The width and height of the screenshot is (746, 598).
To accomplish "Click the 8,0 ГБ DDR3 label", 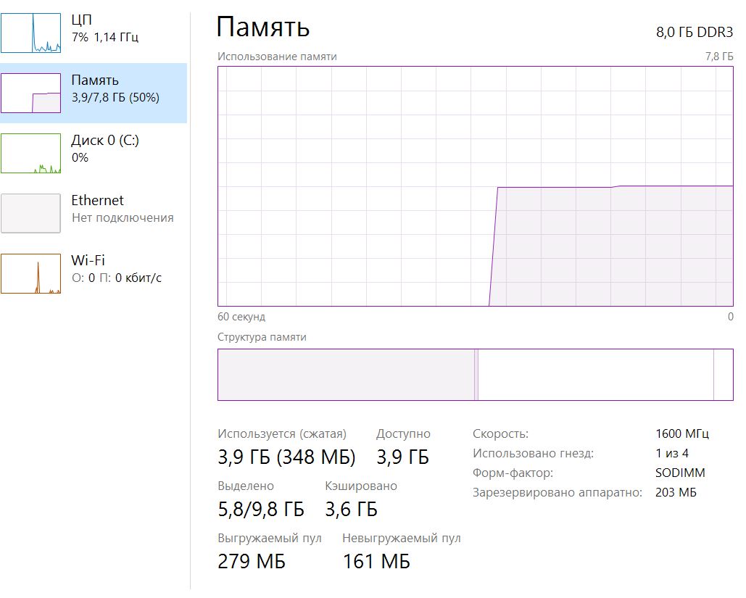I will click(x=695, y=33).
